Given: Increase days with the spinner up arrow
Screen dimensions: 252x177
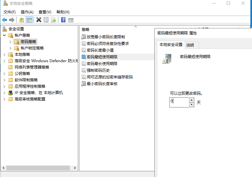Looking at the screenshot, I should click(191, 100).
